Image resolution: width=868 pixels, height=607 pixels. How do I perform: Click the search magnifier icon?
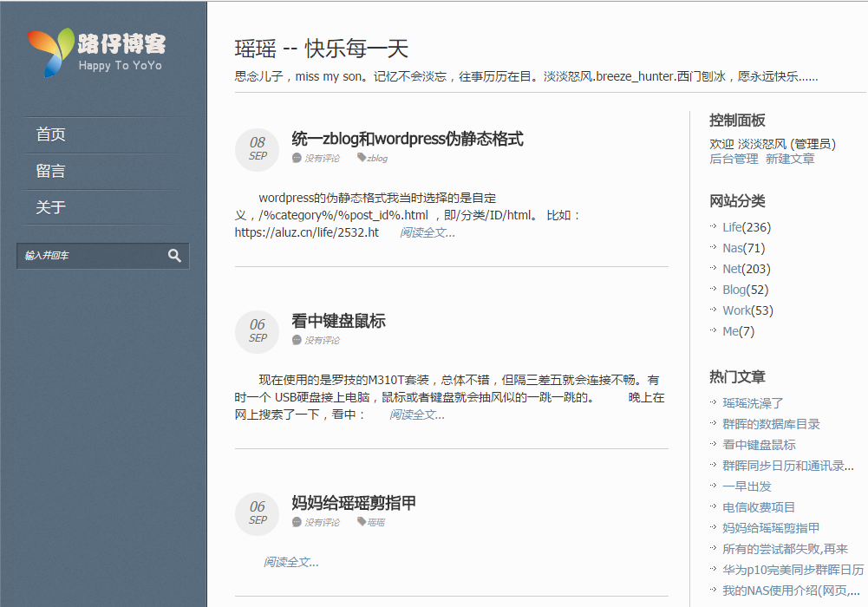174,256
